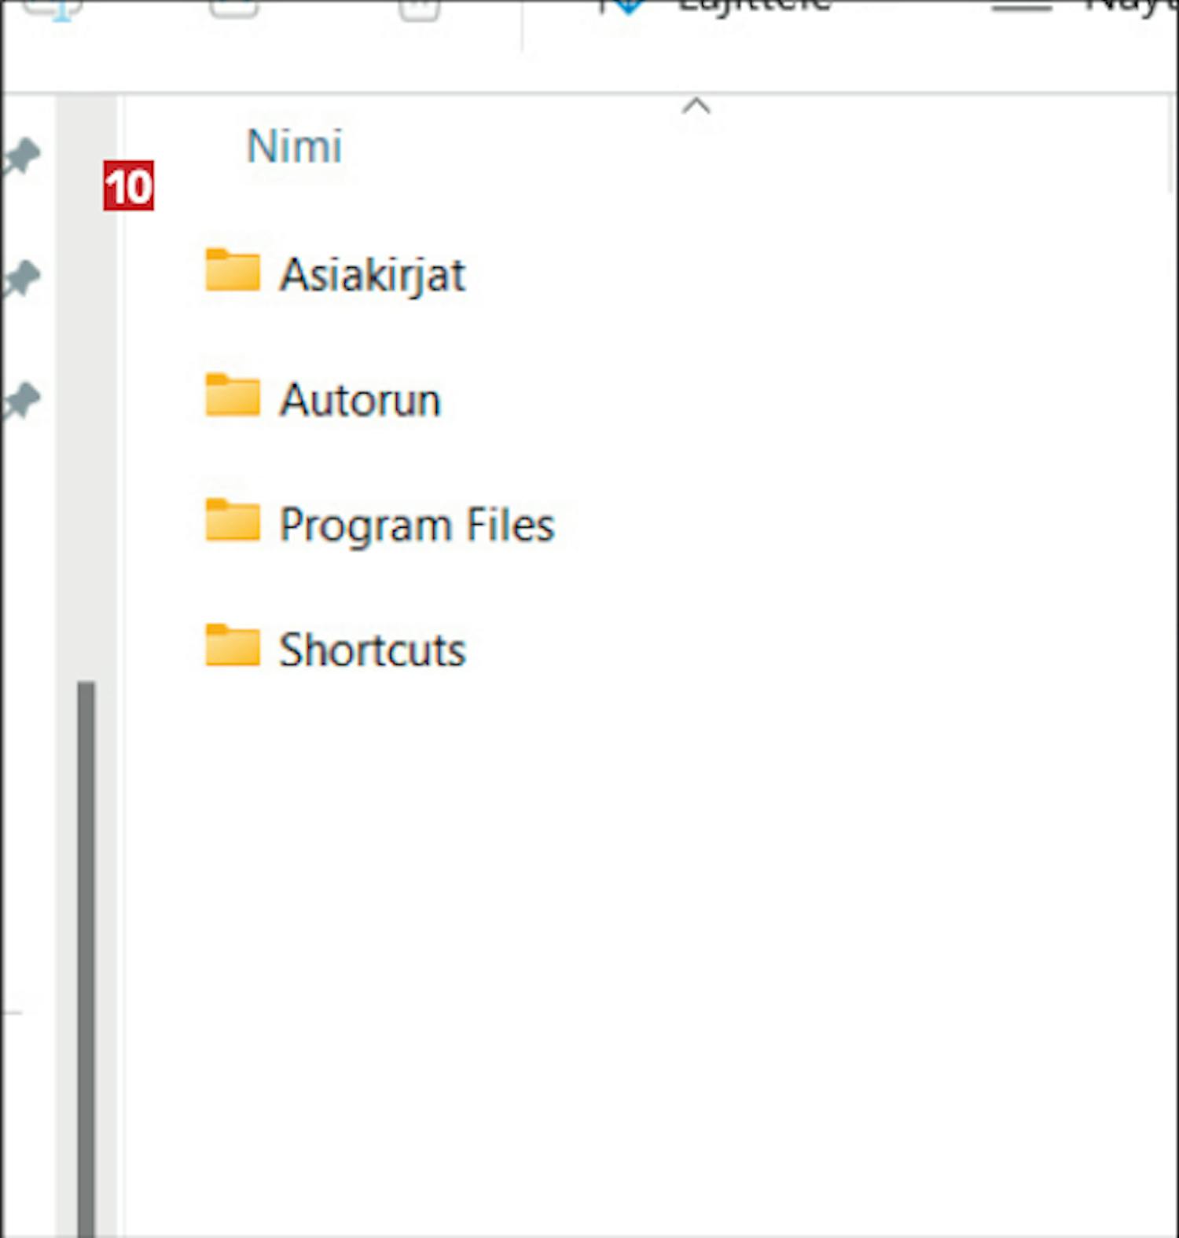Viewport: 1179px width, 1238px height.
Task: Click the Shortcuts folder icon
Action: 232,646
